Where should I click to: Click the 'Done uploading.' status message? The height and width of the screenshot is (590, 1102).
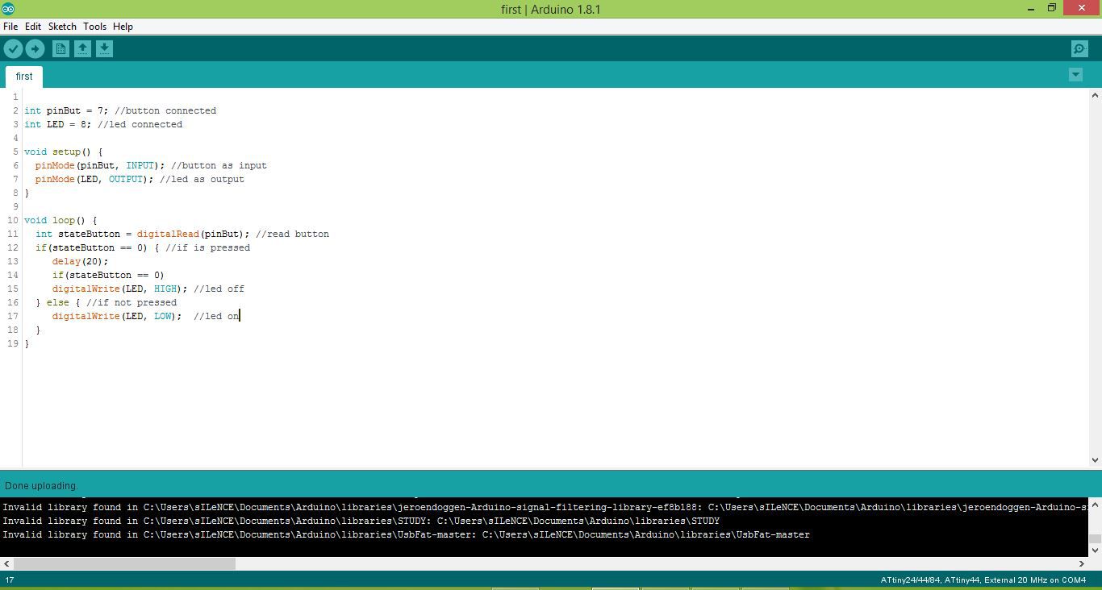click(41, 486)
